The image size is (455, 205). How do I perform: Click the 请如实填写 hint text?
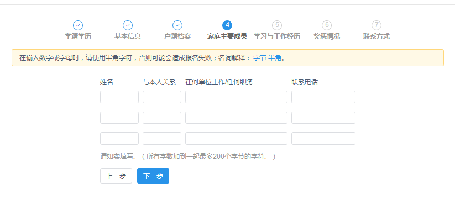click(x=187, y=157)
